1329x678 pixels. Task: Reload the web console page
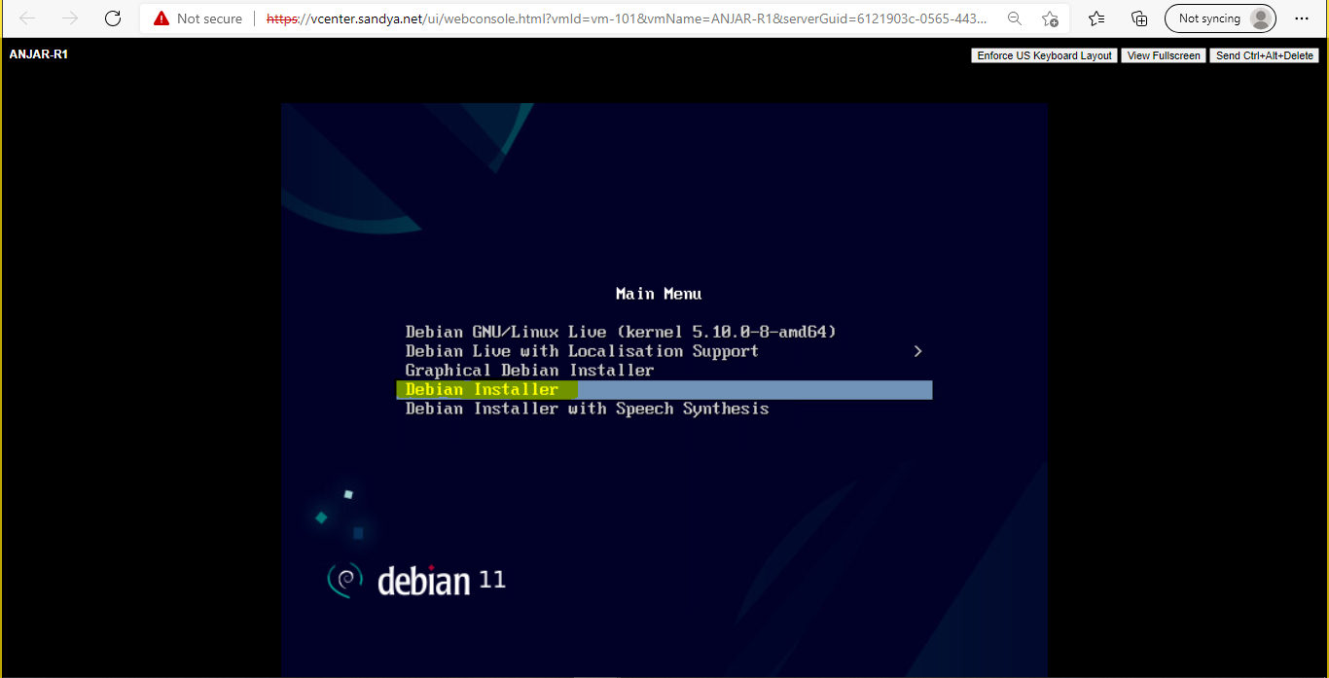113,18
